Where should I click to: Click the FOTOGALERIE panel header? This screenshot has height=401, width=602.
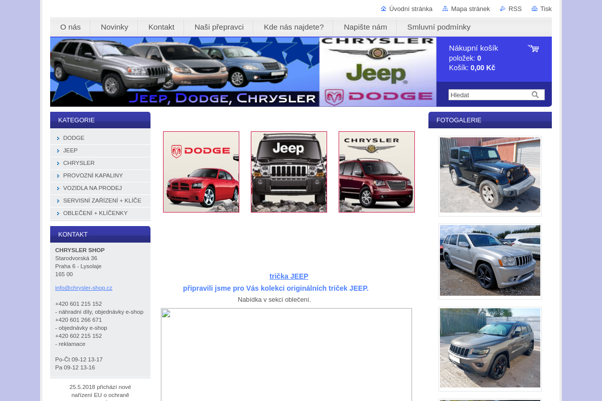pos(490,120)
